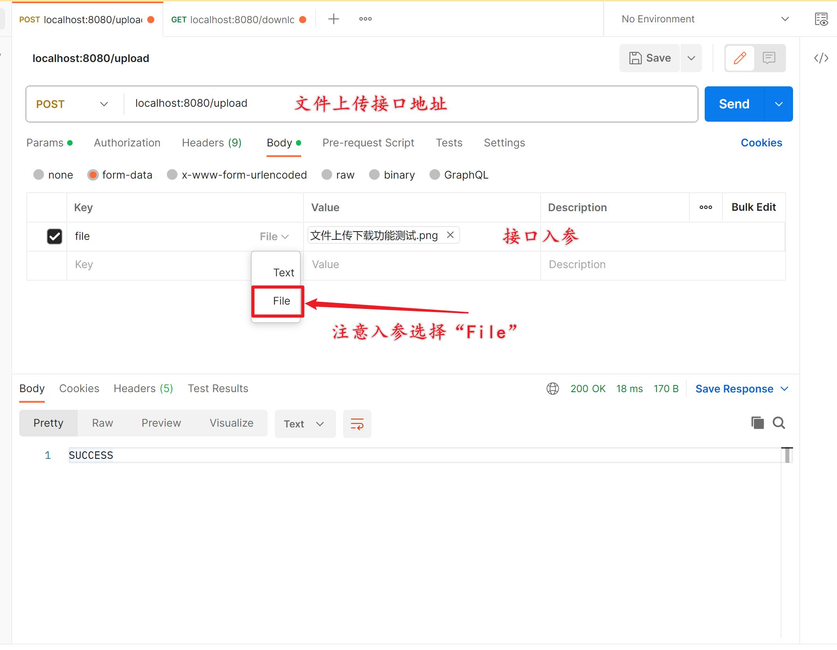Click the 170 B response size
Image resolution: width=837 pixels, height=650 pixels.
click(x=666, y=389)
